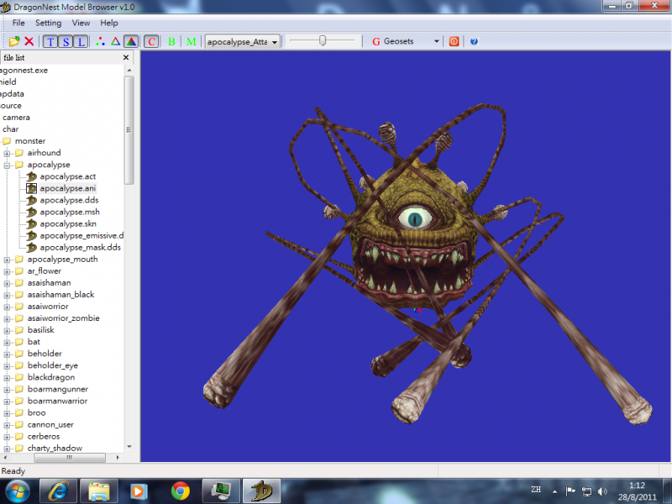Toggle the blue S toolbar button
The height and width of the screenshot is (504, 672).
[x=66, y=41]
